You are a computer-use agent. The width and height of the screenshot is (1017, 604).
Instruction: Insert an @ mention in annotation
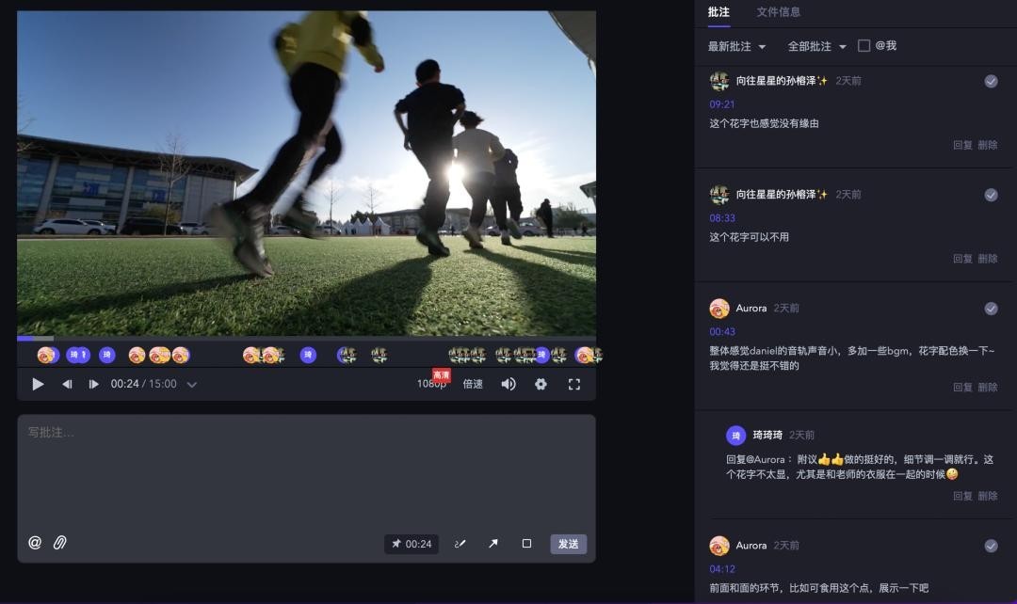click(35, 543)
